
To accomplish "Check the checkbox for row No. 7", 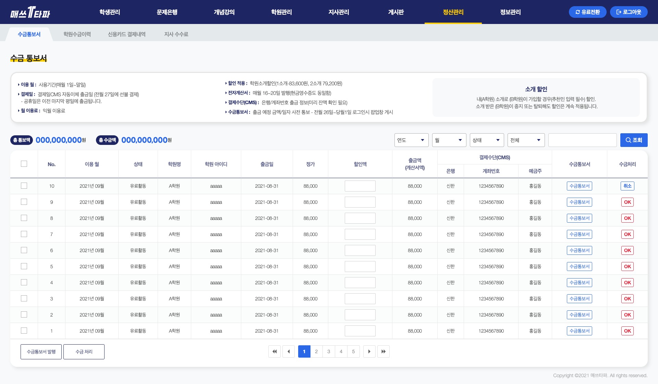I will tap(24, 234).
